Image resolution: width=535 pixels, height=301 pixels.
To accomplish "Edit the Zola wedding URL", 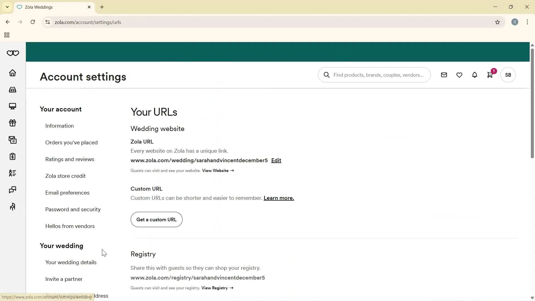I will coord(276,160).
